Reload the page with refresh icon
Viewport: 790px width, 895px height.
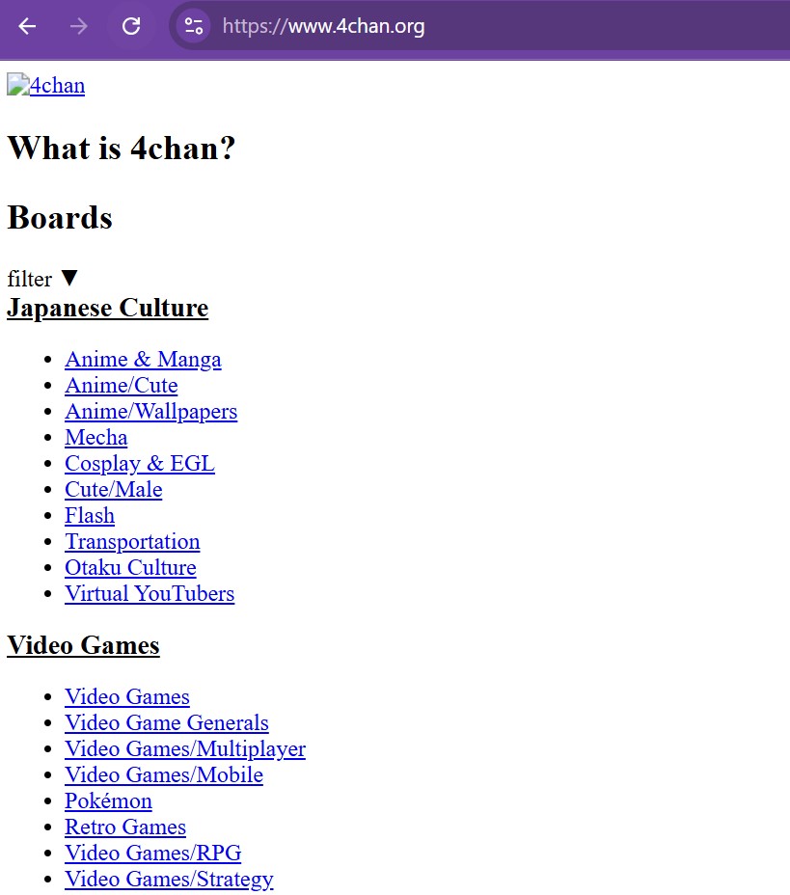(x=131, y=26)
